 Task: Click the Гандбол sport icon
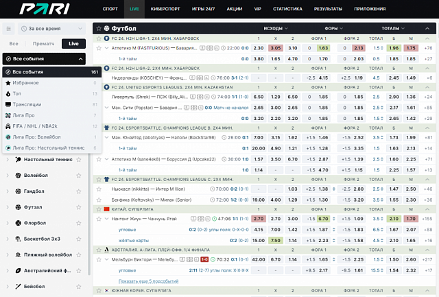[x=19, y=191]
